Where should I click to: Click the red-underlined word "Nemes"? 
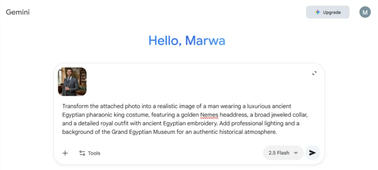[209, 114]
